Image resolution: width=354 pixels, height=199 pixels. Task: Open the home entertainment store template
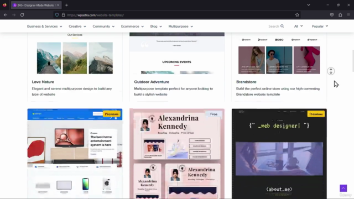click(75, 154)
